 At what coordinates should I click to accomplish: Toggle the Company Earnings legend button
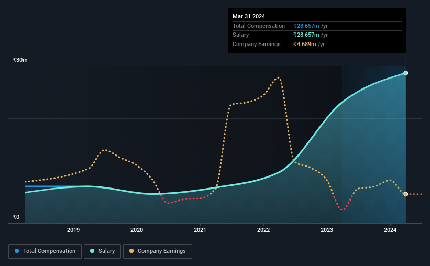coord(158,251)
